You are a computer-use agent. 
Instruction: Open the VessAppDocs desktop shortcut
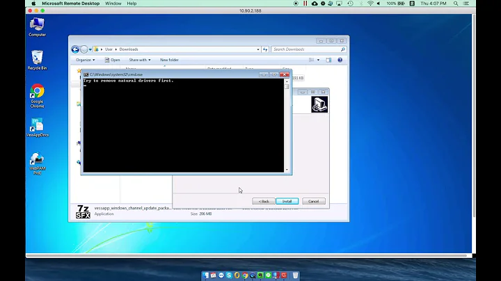(37, 127)
